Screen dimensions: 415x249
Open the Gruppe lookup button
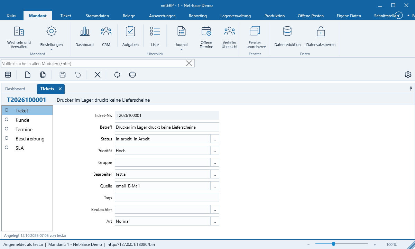(x=215, y=162)
